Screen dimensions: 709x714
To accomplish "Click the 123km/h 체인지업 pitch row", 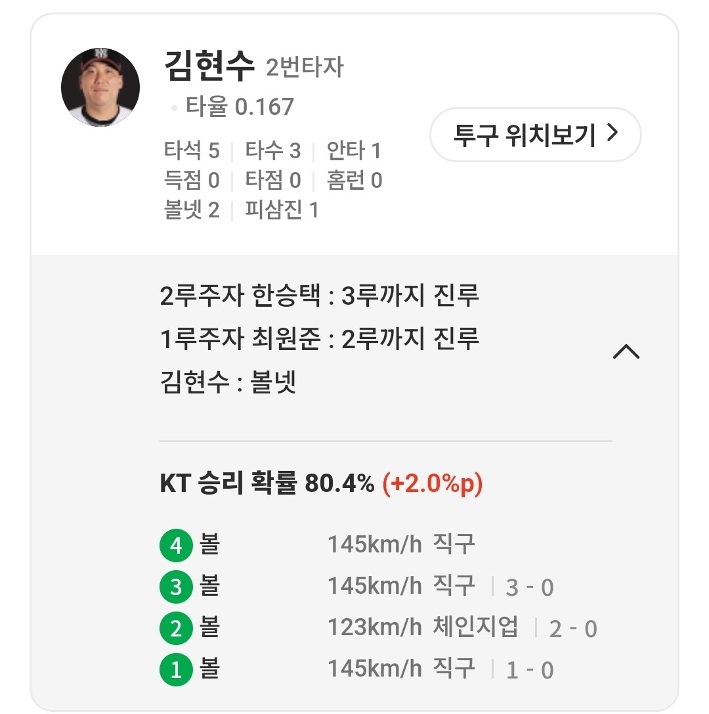I will (x=423, y=628).
